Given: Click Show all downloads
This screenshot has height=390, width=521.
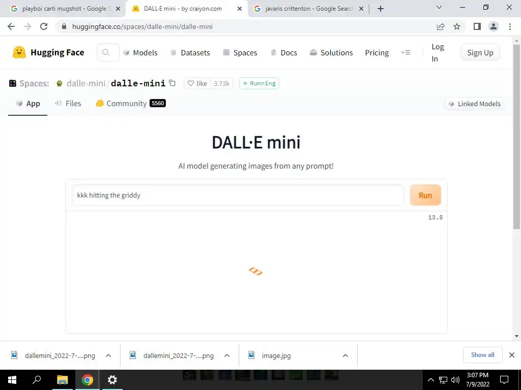Looking at the screenshot, I should coord(482,355).
